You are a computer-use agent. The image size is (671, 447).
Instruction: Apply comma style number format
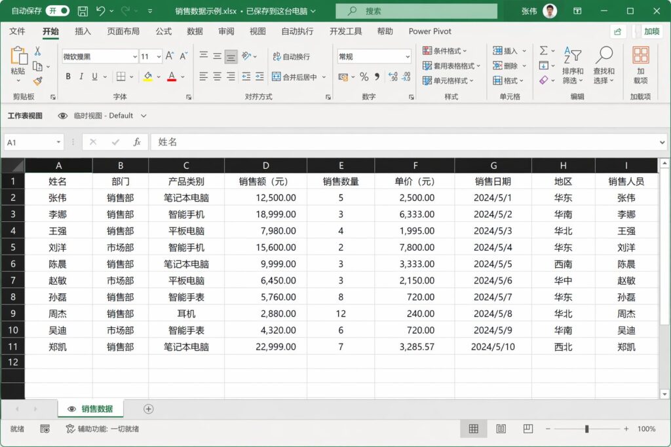(x=377, y=77)
